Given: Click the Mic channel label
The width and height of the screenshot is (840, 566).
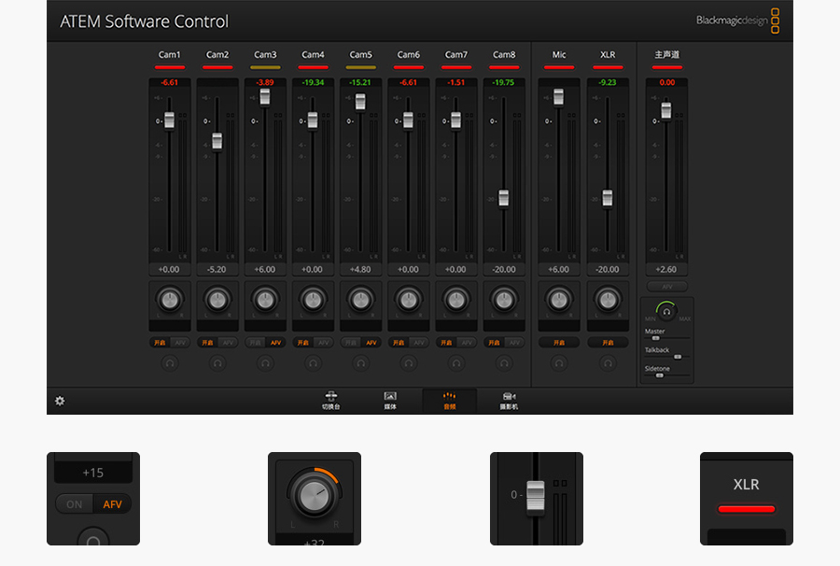Looking at the screenshot, I should pyautogui.click(x=559, y=55).
